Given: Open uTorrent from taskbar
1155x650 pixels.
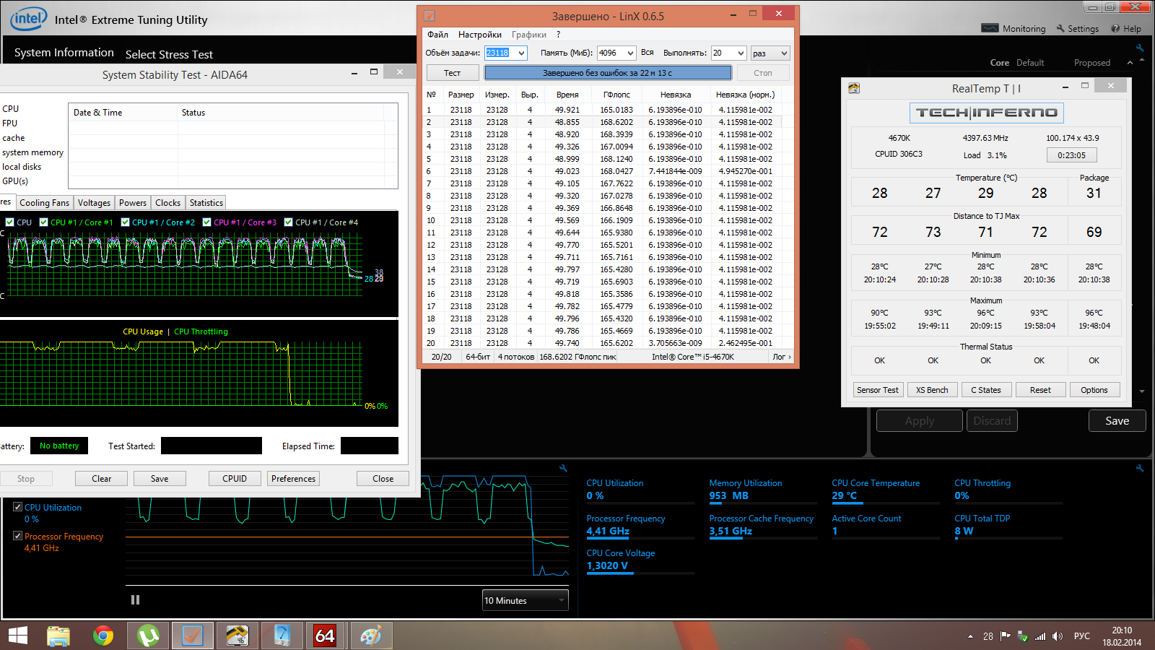Looking at the screenshot, I should (148, 636).
